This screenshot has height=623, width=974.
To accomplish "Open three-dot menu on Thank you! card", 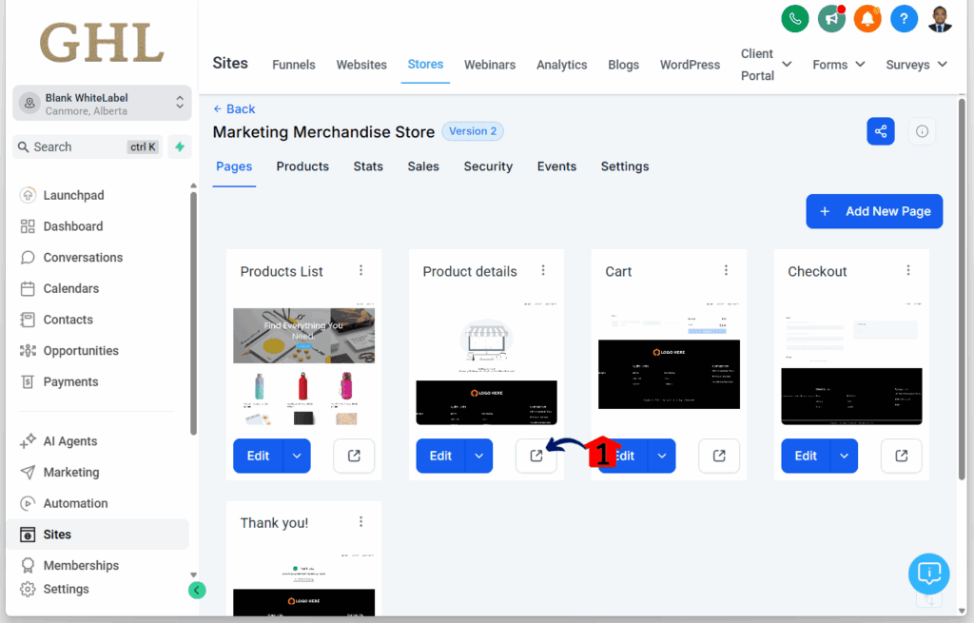I will (360, 522).
